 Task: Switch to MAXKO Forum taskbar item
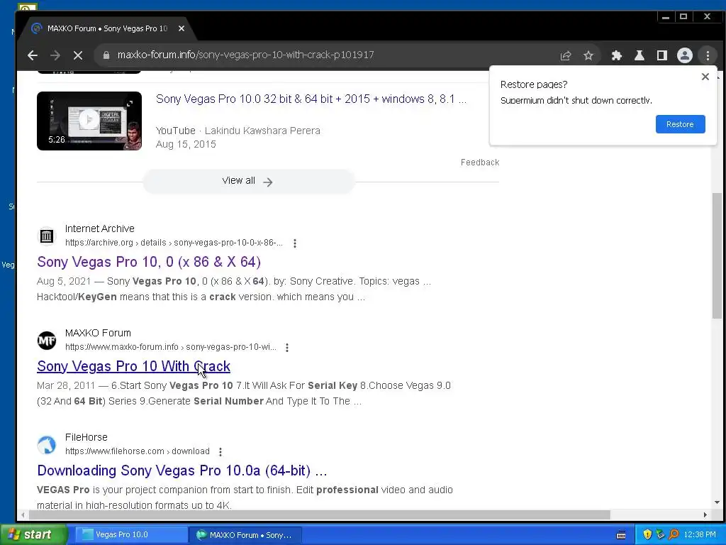pyautogui.click(x=245, y=535)
